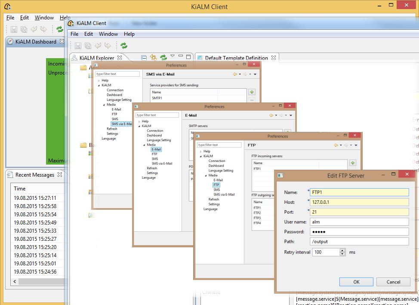
Task: Close the Default Template Definition tab
Action: (273, 58)
